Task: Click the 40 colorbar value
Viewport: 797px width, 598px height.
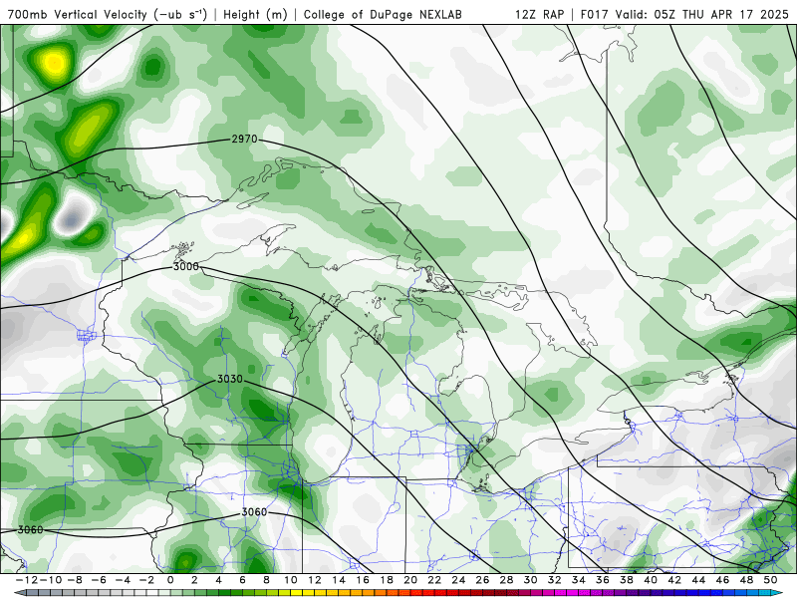Action: (651, 580)
